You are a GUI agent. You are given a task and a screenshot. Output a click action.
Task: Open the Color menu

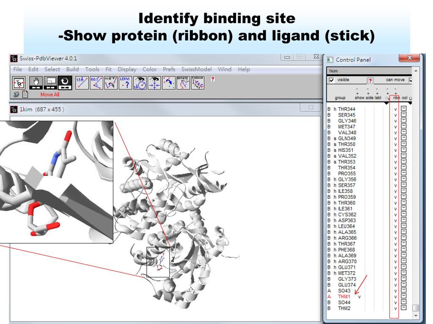(x=150, y=69)
